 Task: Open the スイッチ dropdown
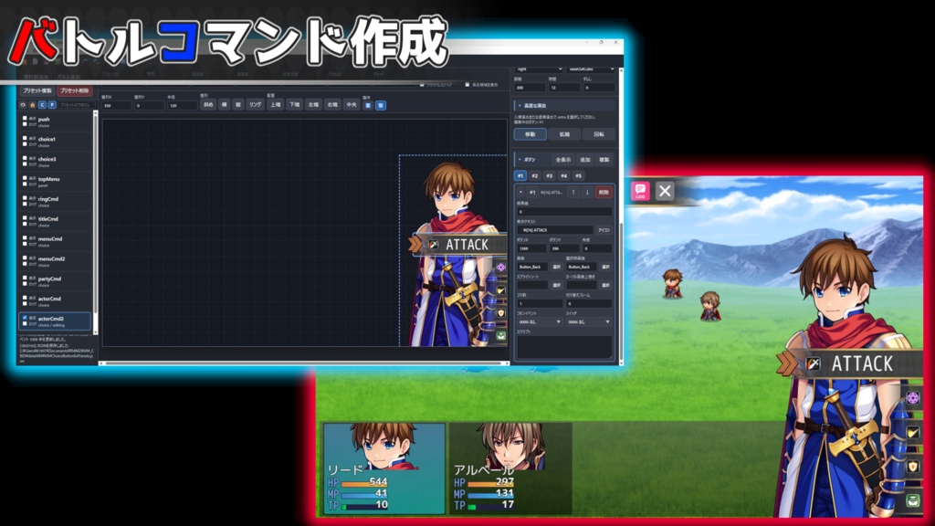click(x=589, y=322)
